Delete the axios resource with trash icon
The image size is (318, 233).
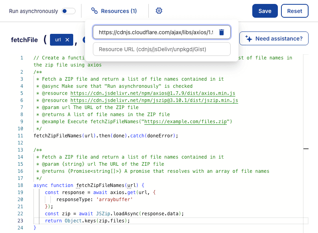(222, 32)
